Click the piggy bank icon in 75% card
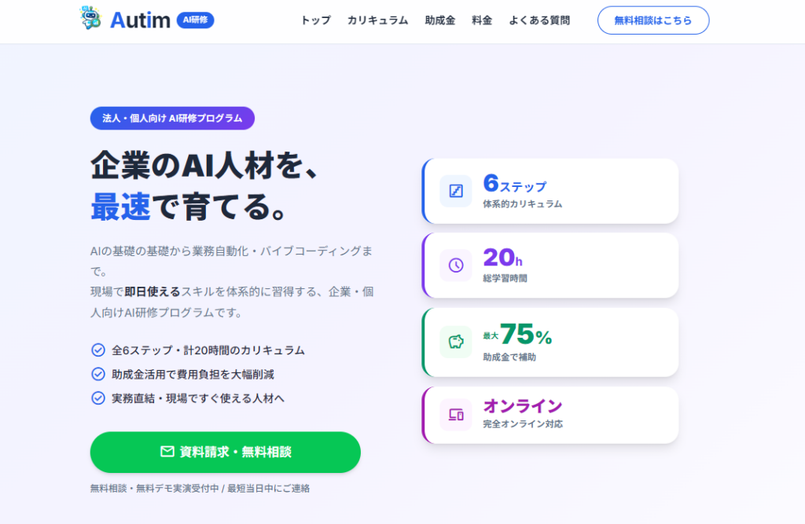 pyautogui.click(x=456, y=342)
